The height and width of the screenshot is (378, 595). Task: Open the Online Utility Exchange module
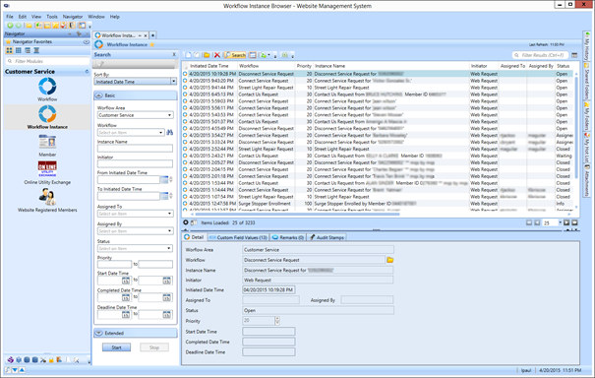tap(47, 169)
